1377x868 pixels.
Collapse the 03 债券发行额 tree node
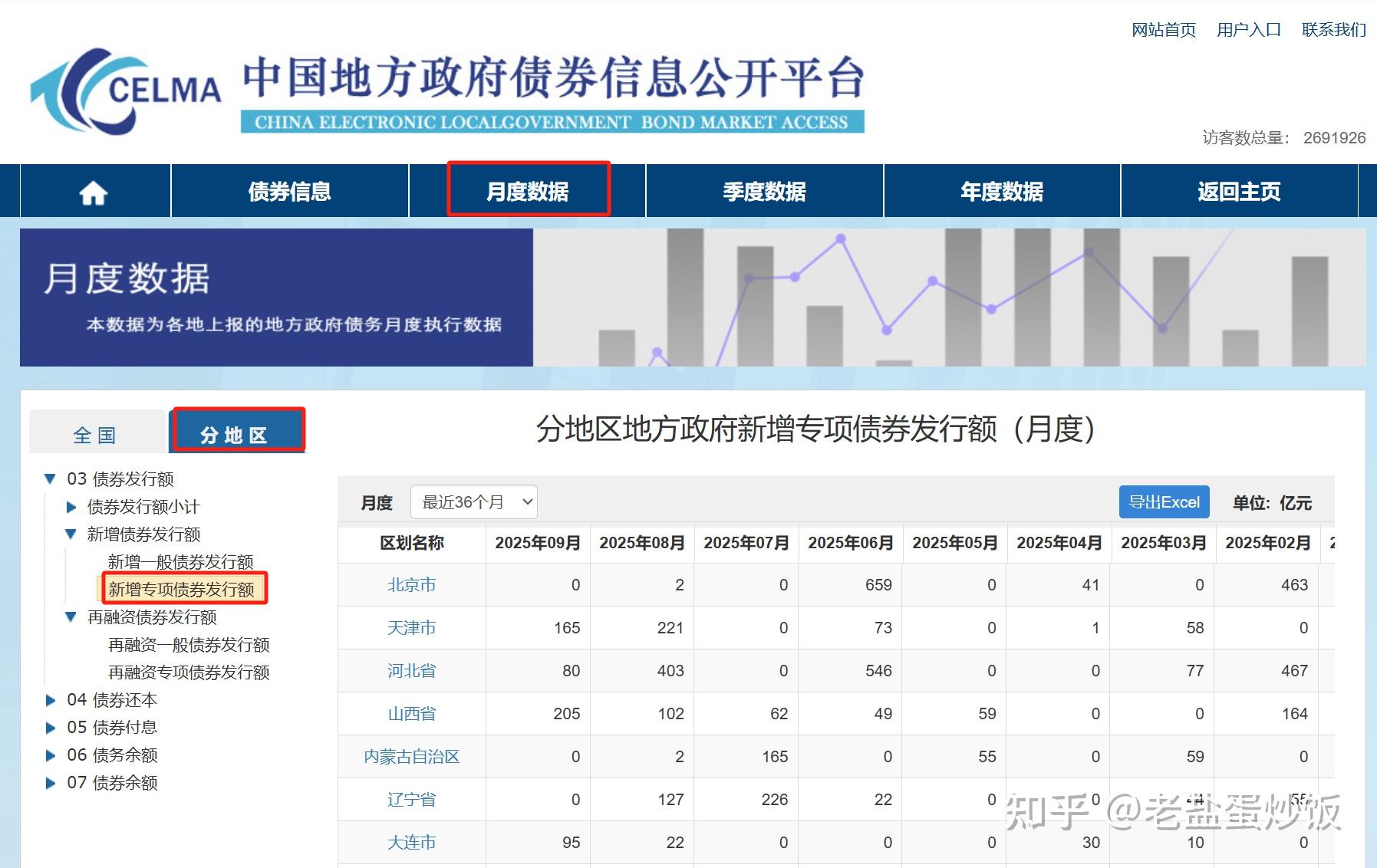point(50,479)
